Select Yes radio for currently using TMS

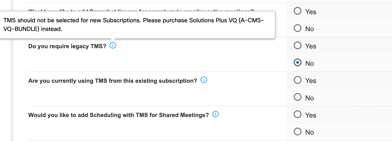(x=297, y=80)
